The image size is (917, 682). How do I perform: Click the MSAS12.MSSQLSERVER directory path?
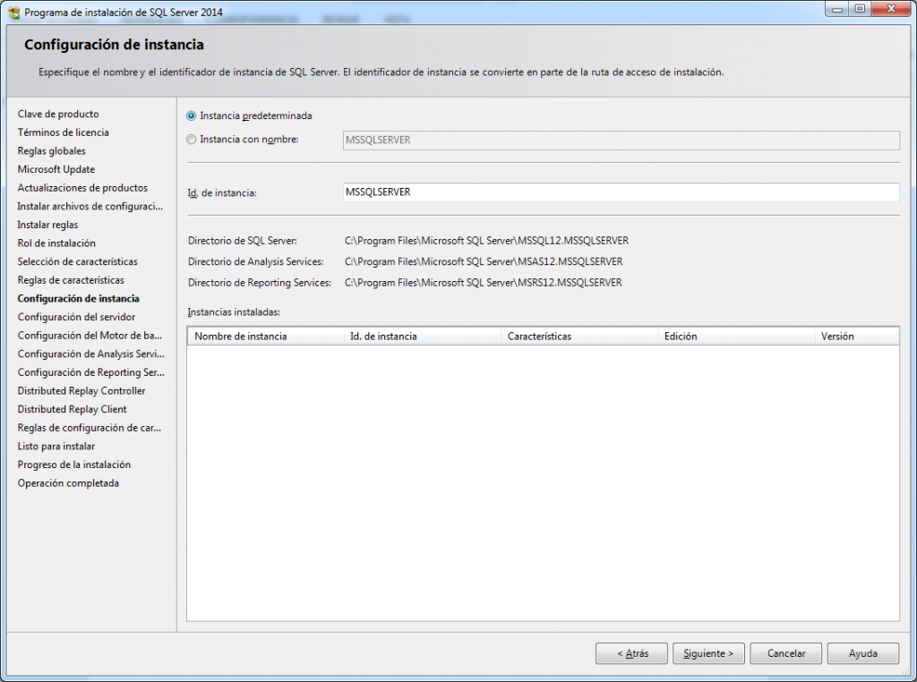coord(484,262)
